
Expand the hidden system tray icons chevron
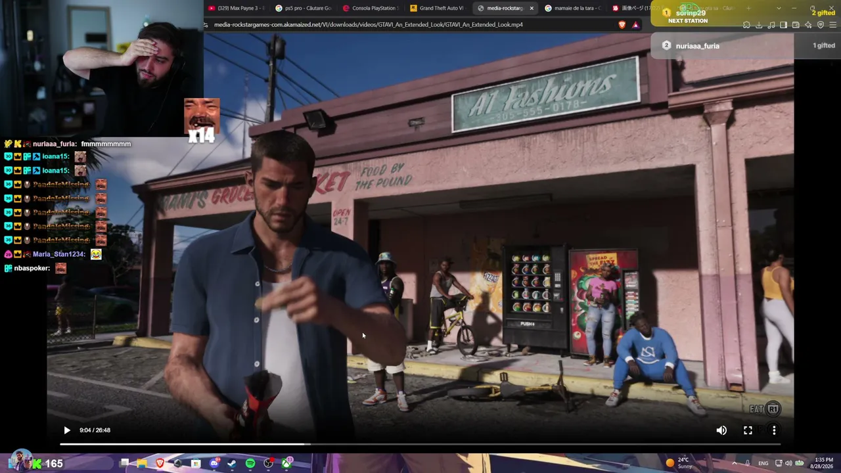coord(734,463)
